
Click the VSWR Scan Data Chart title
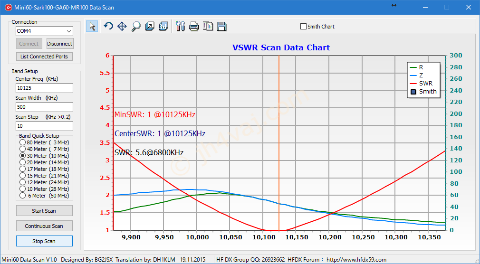pyautogui.click(x=281, y=48)
